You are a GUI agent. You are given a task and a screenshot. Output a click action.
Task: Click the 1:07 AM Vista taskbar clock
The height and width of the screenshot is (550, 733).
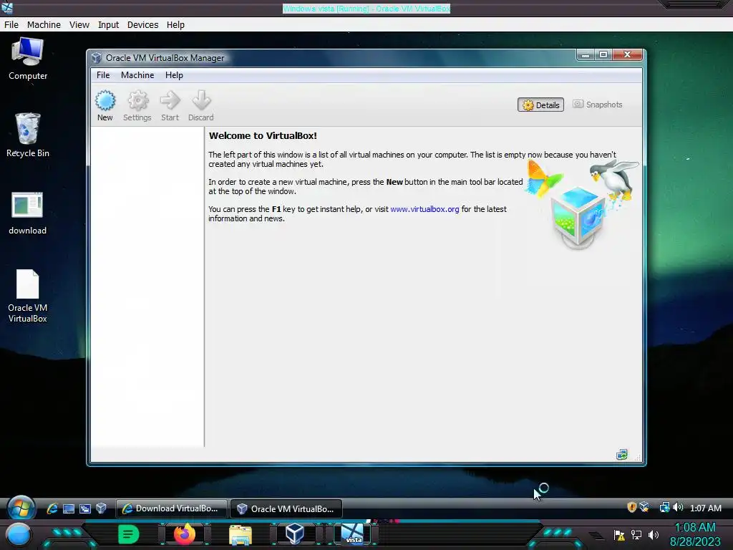tap(705, 508)
